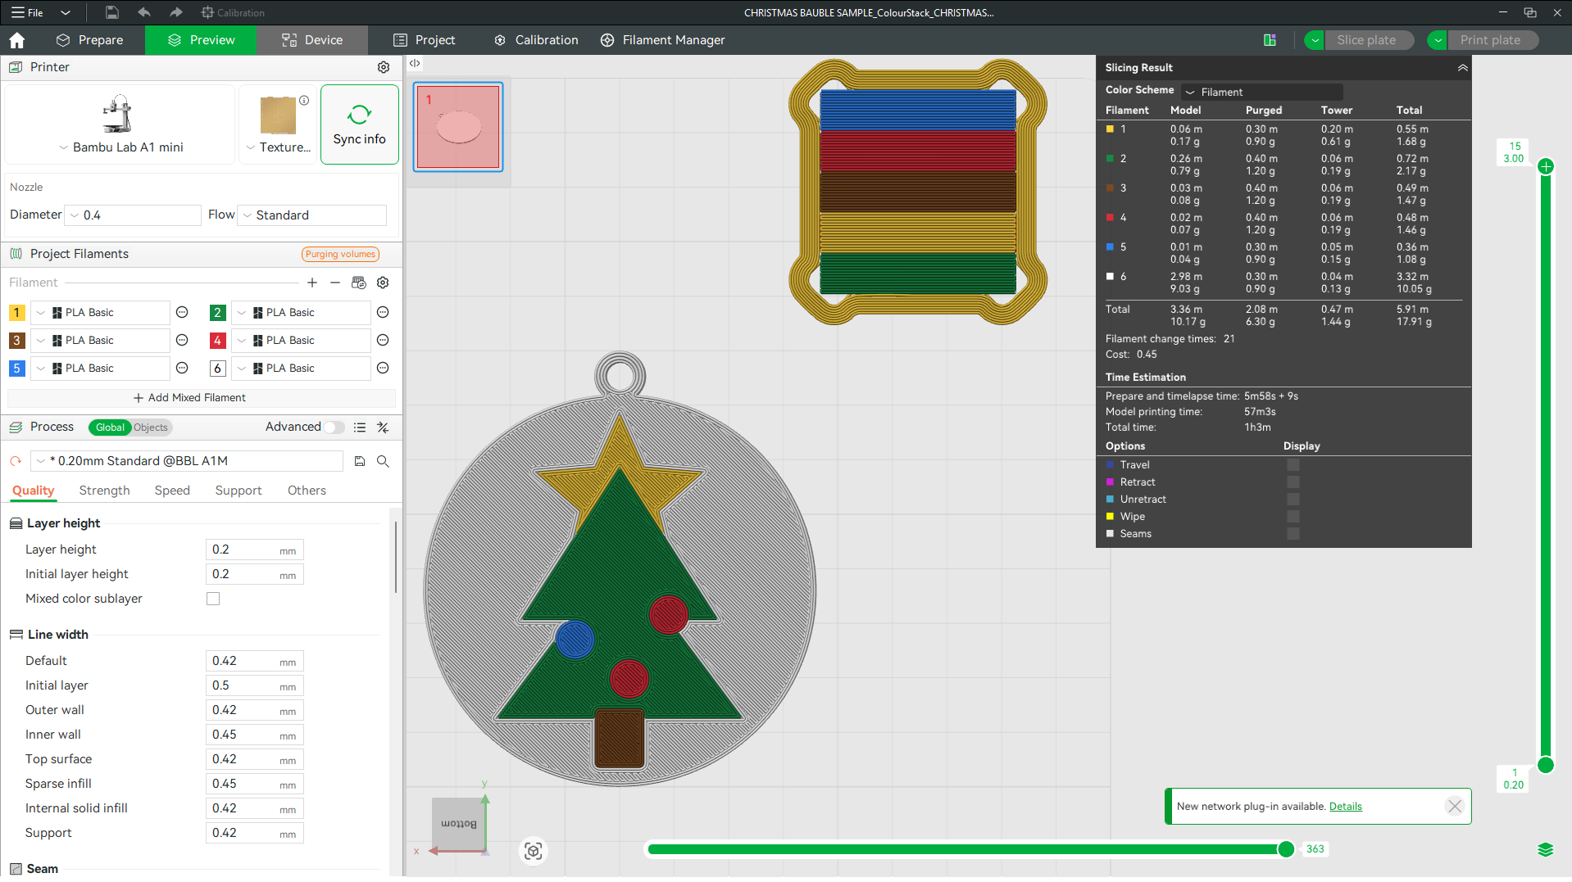Switch to Project tab
Screen dimensions: 1572x882
[x=424, y=40]
